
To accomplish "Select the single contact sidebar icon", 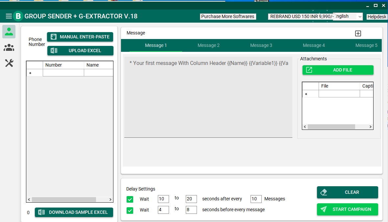I will pos(9,31).
